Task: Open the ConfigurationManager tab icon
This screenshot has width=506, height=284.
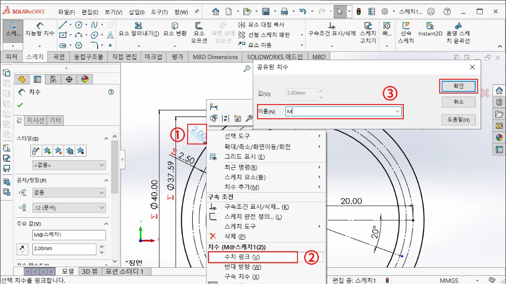Action: tap(53, 79)
